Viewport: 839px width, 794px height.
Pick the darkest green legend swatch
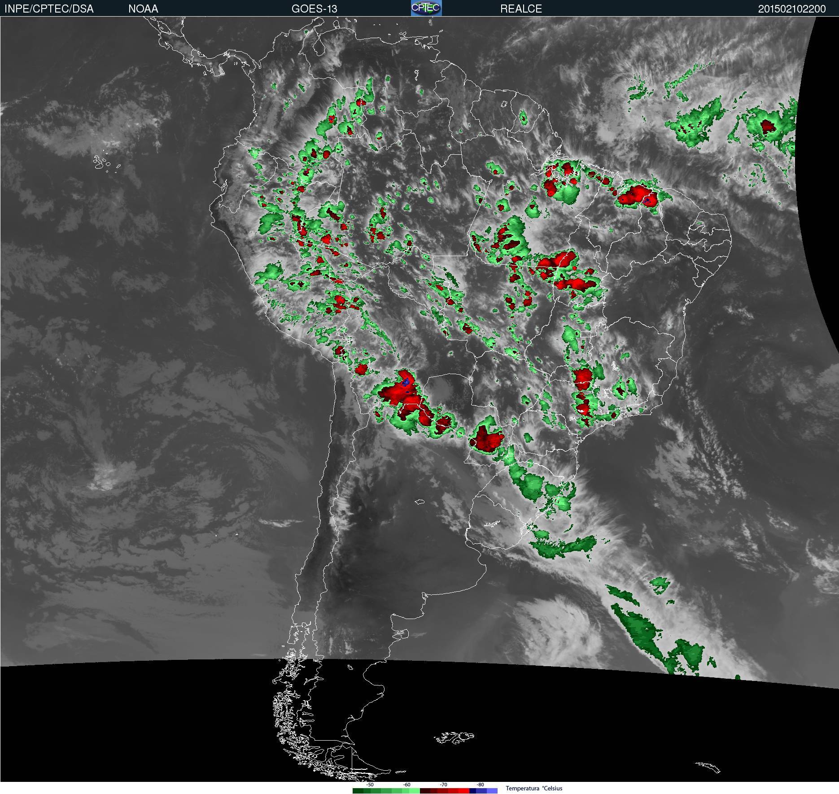[x=358, y=791]
